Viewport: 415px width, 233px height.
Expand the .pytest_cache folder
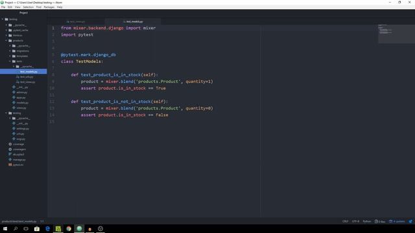(6, 30)
